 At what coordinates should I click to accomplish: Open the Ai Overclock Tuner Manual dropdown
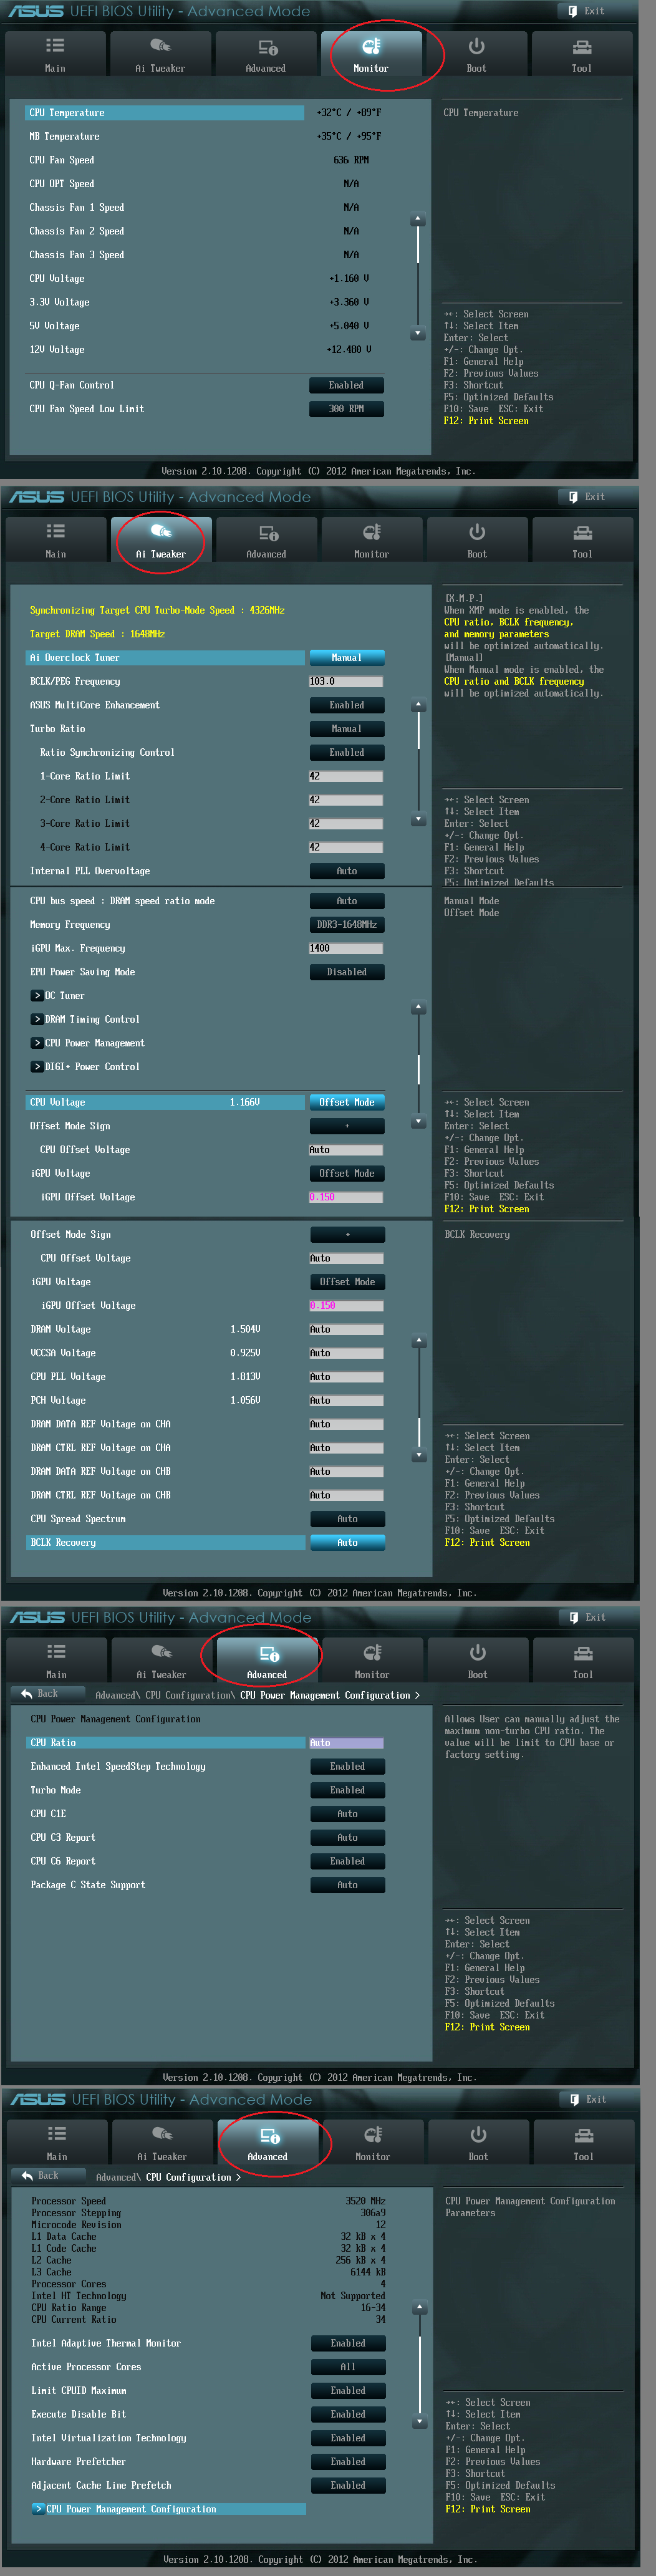click(346, 658)
